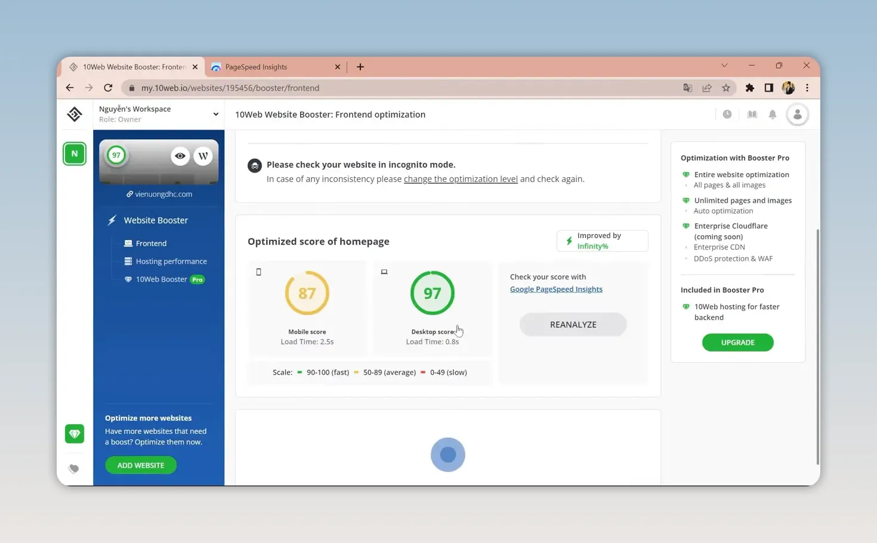Expand the Nguyễn's Workspace dropdown
877x543 pixels.
click(x=215, y=114)
